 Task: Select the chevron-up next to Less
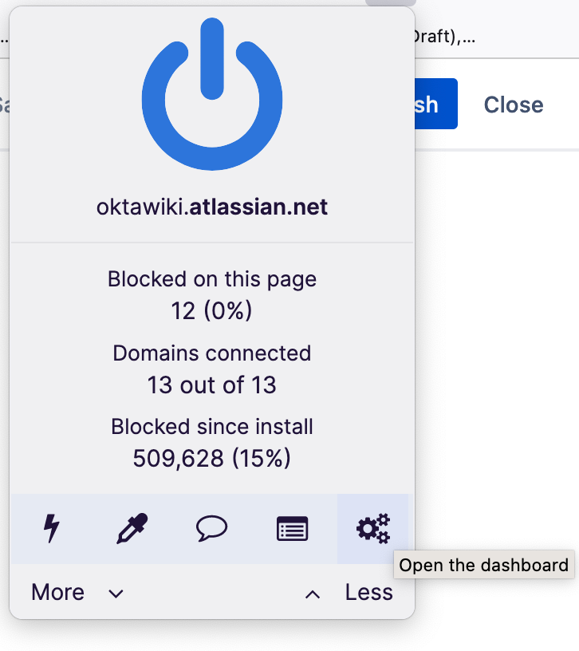312,594
